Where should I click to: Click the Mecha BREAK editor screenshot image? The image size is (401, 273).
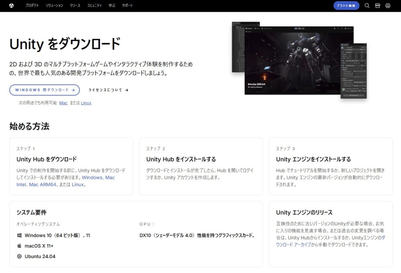[299, 60]
